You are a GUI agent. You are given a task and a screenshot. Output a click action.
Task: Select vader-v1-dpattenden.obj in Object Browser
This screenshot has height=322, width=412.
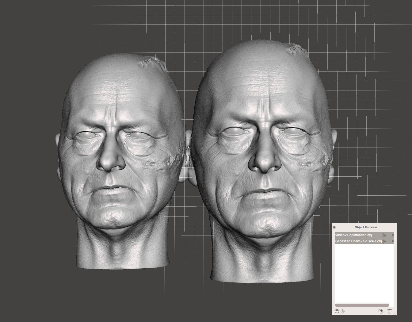(x=364, y=235)
